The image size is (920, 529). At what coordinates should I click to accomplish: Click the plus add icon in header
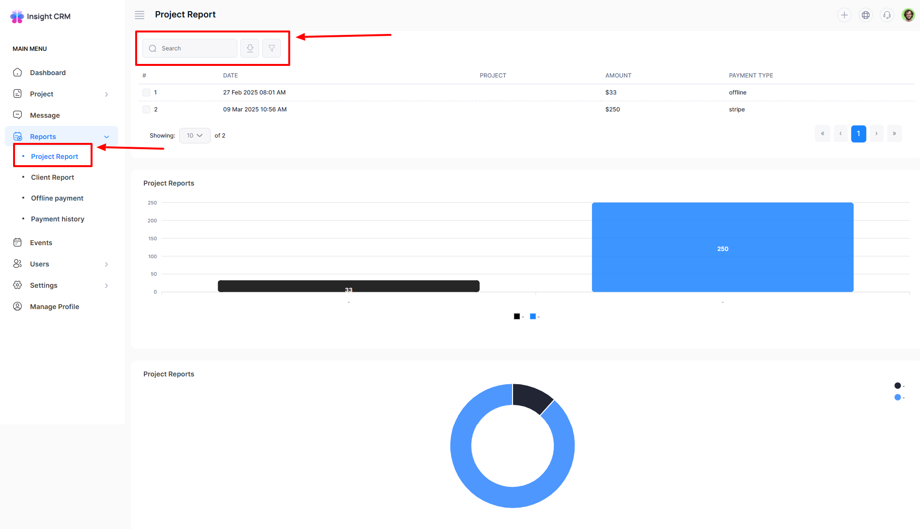coord(844,15)
